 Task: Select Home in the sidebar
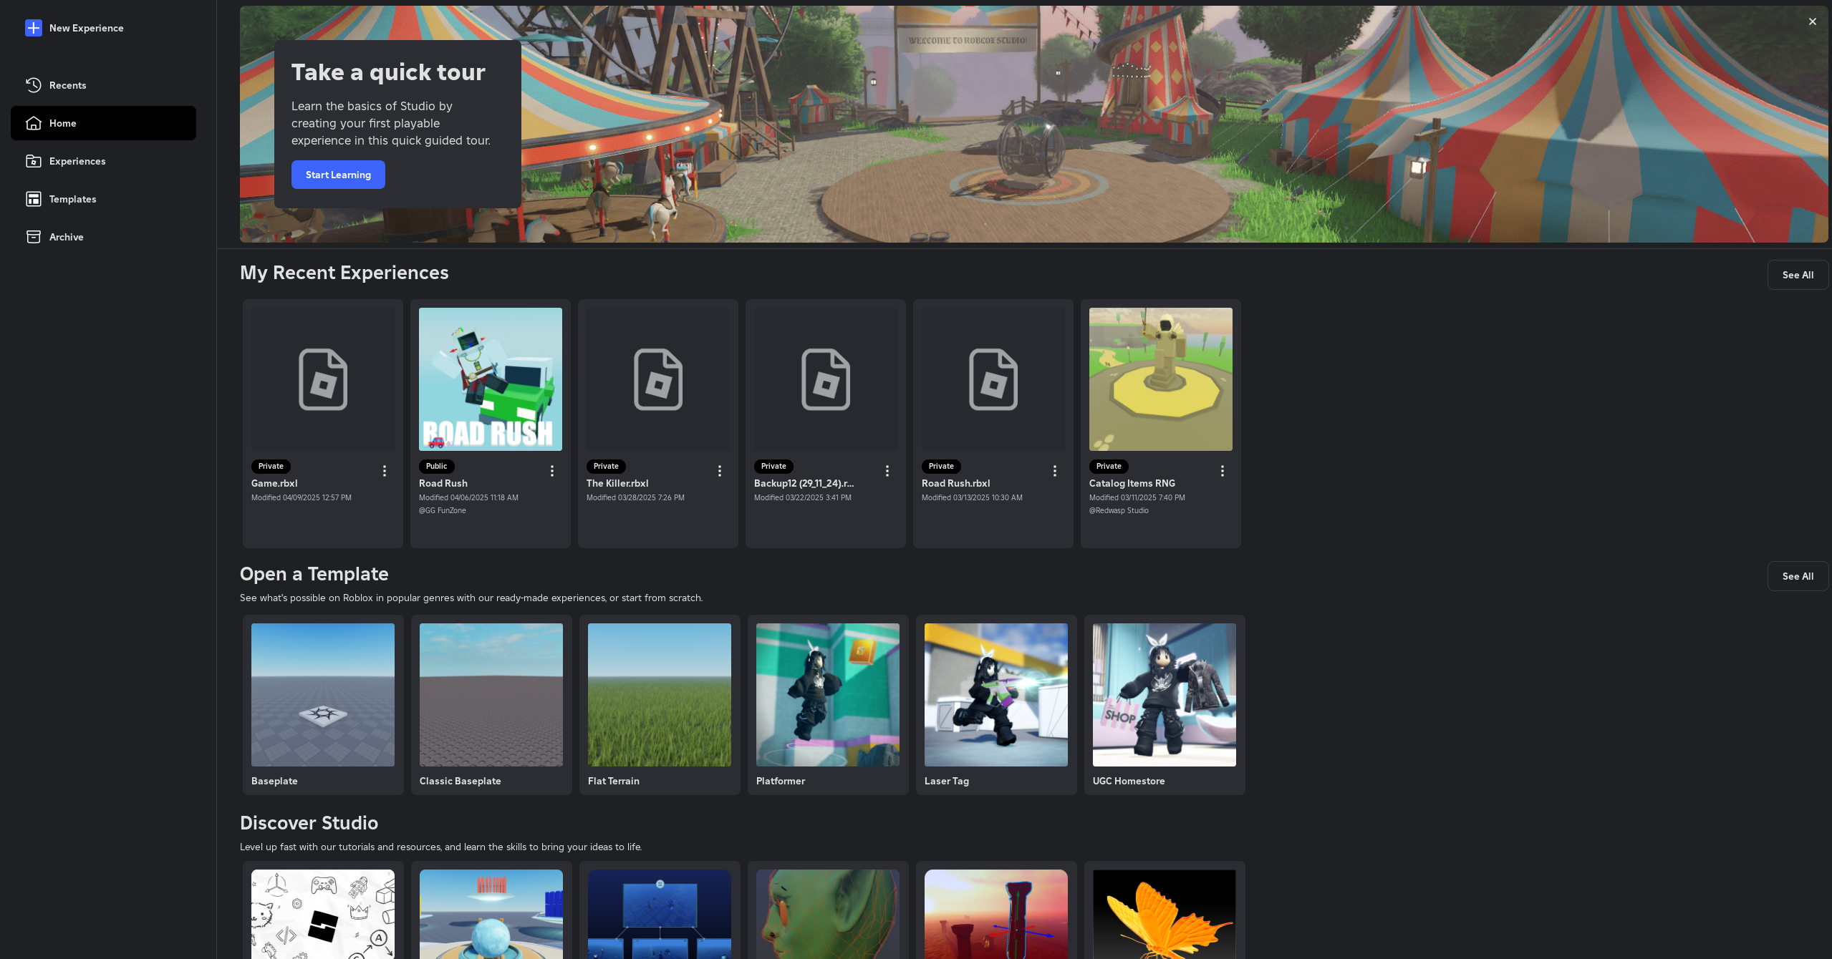pyautogui.click(x=62, y=123)
